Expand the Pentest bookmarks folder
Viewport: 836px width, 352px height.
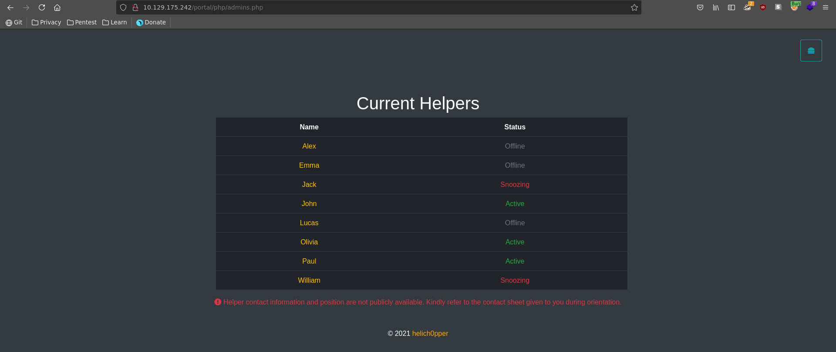tap(82, 22)
